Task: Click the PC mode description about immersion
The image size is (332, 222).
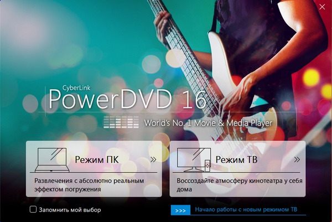Action: pyautogui.click(x=89, y=185)
